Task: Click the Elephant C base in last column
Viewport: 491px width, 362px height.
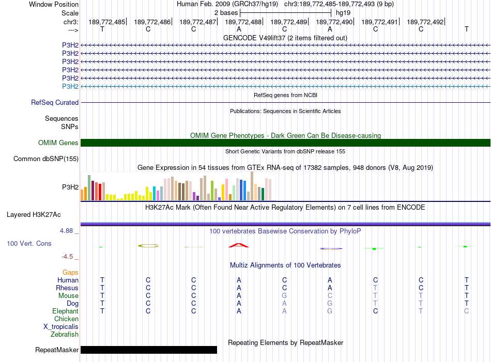Action: [466, 311]
